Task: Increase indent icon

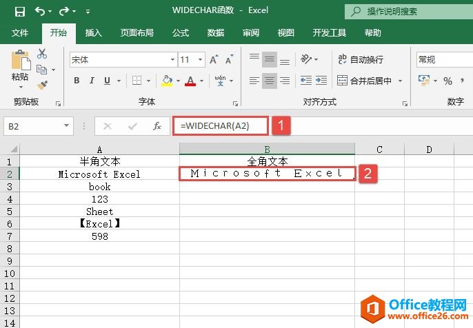Action: point(321,81)
